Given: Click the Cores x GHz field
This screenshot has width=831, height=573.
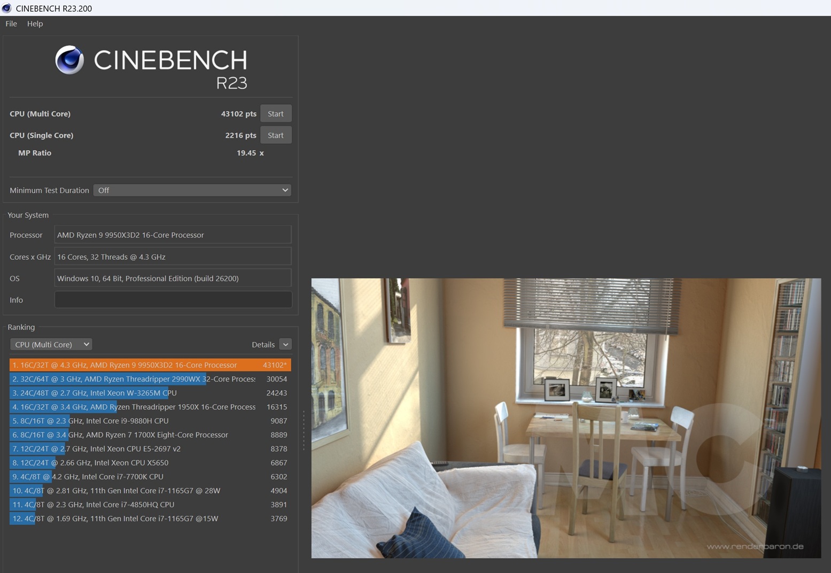Looking at the screenshot, I should (172, 257).
